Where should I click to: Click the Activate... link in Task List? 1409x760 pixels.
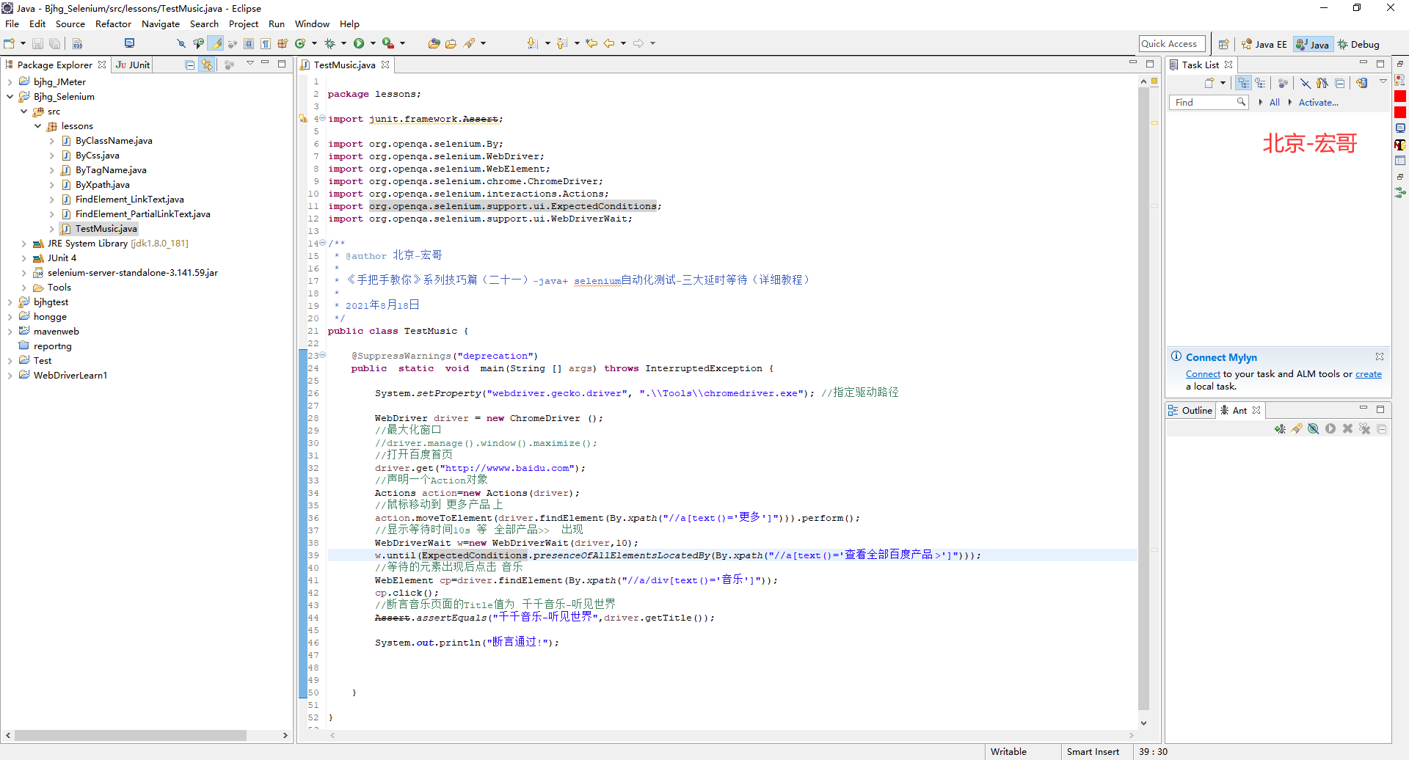pyautogui.click(x=1317, y=103)
